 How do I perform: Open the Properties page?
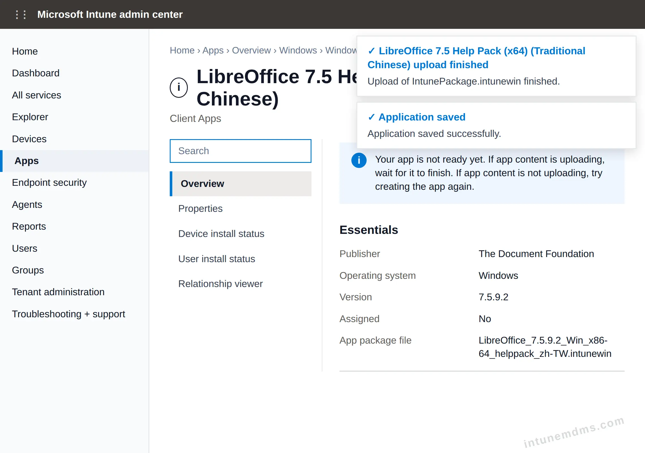pyautogui.click(x=240, y=209)
